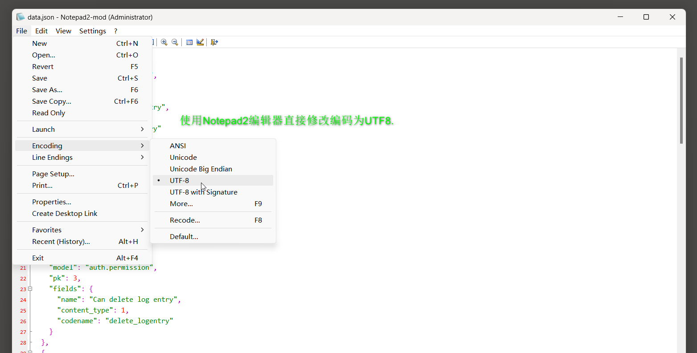Image resolution: width=697 pixels, height=353 pixels.
Task: Toggle the Read Only option
Action: 82,113
